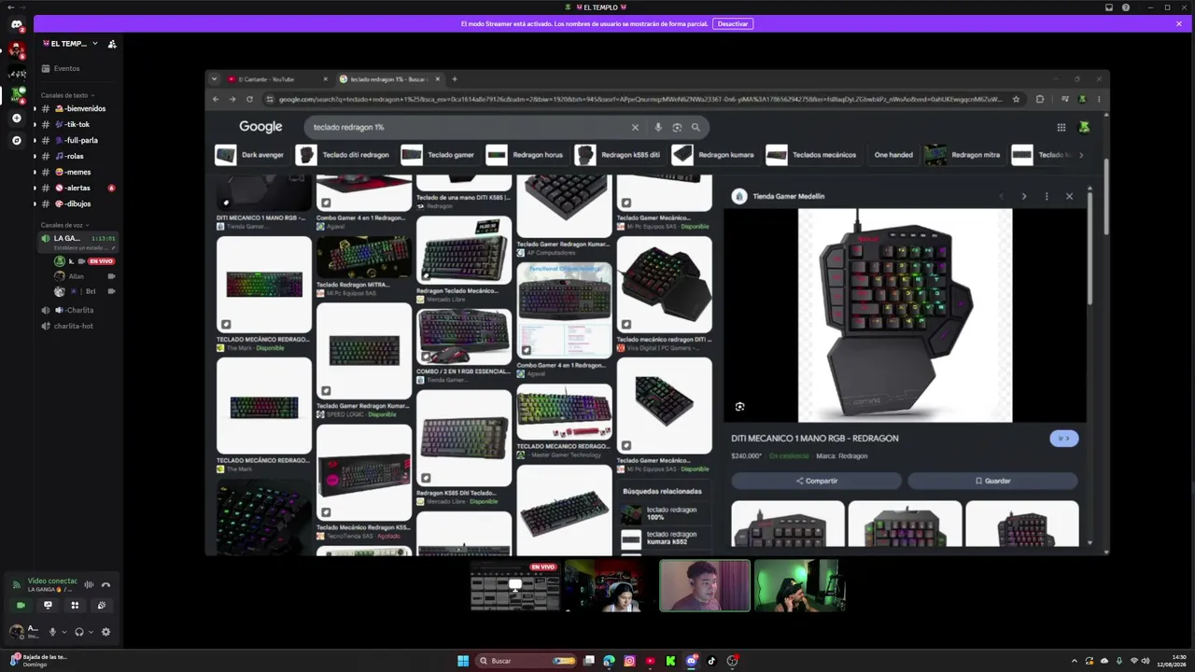Bookmark this page with the star
Viewport: 1195px width, 672px height.
[1016, 99]
